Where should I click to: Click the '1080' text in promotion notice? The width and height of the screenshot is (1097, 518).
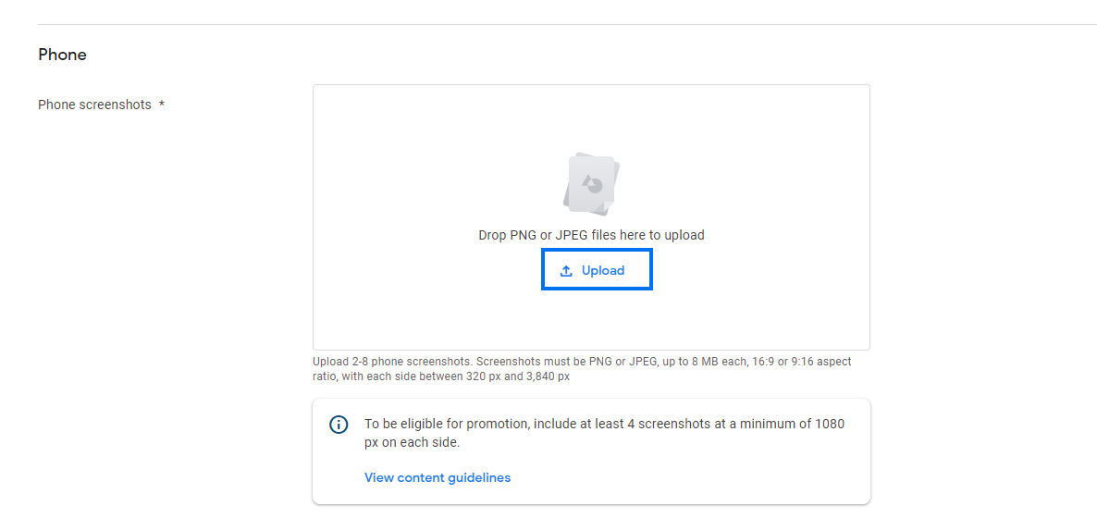coord(829,424)
